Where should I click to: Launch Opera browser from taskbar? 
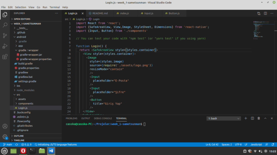click(x=23, y=151)
